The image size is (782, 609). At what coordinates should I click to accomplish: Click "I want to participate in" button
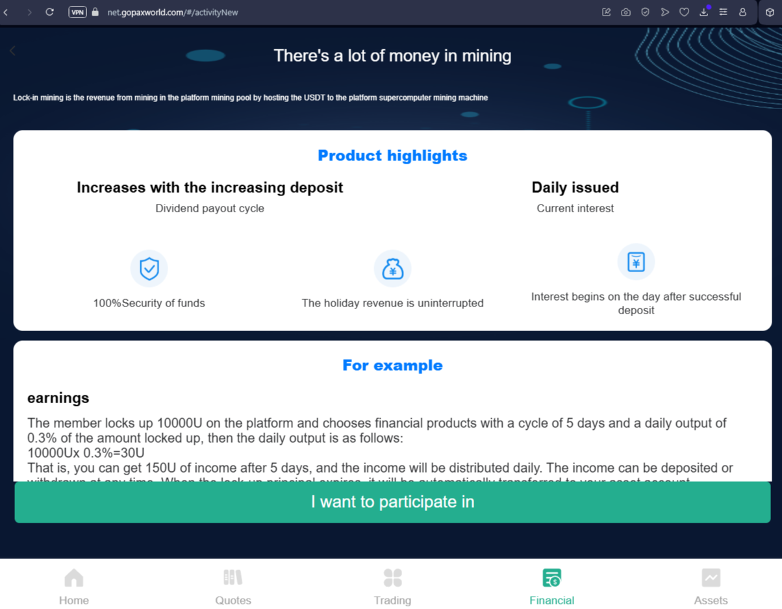[392, 502]
